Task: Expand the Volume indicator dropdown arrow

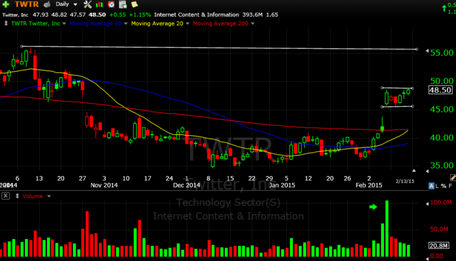Action: click(49, 196)
